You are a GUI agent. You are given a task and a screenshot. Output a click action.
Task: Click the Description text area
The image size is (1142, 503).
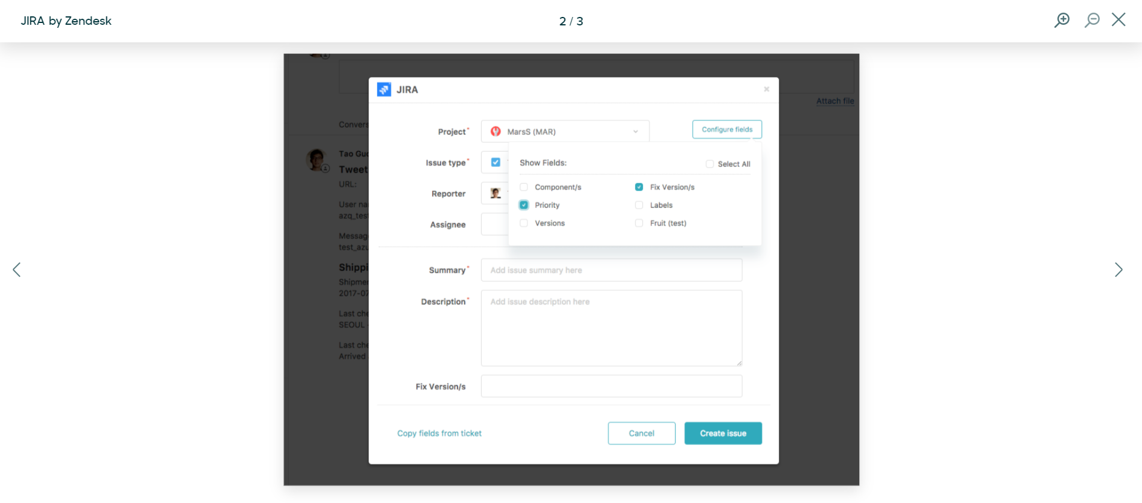[x=611, y=328]
